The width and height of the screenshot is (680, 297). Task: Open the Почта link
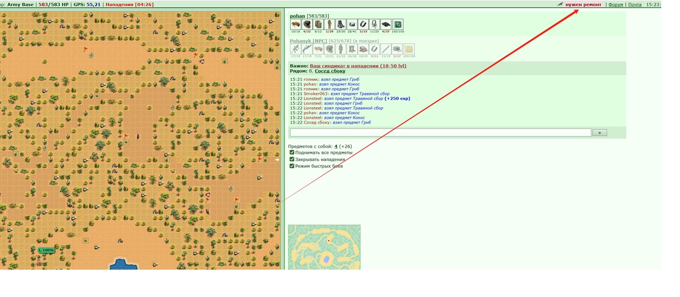634,4
